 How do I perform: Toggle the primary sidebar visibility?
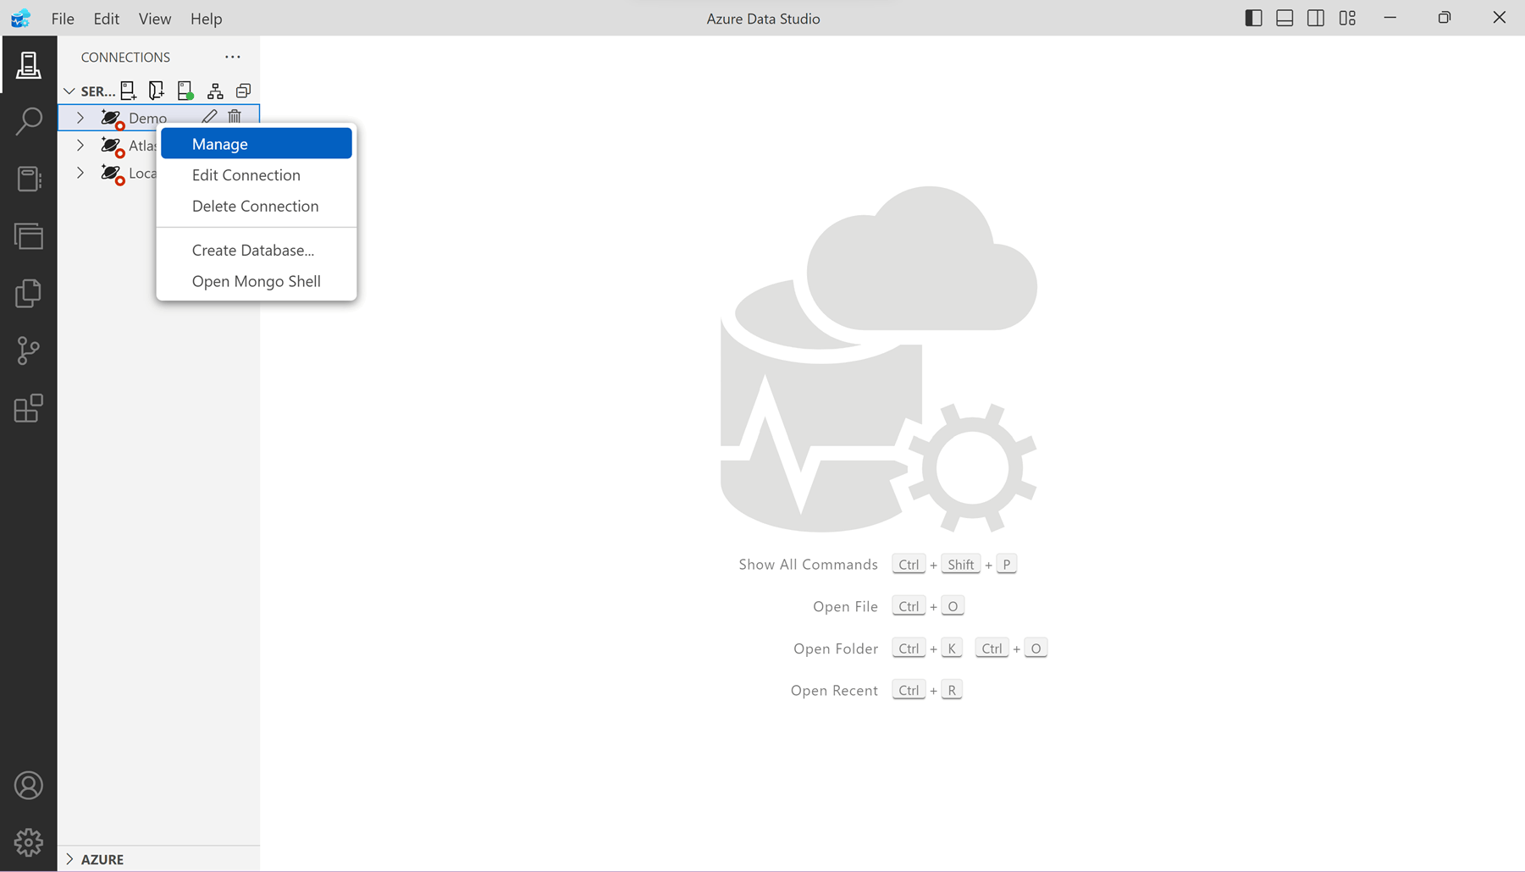tap(1253, 17)
